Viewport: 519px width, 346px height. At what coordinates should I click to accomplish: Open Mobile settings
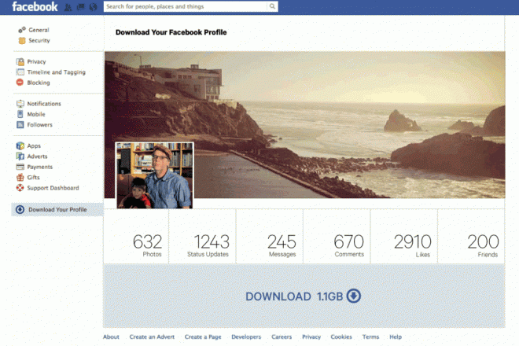36,114
